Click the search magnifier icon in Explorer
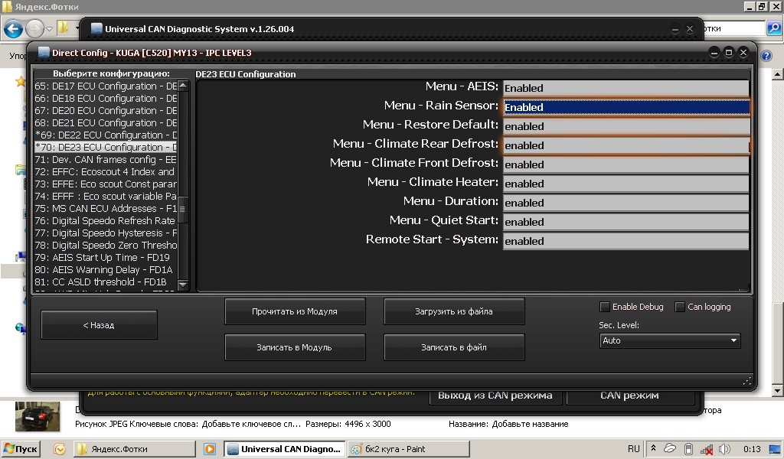The height and width of the screenshot is (459, 784). pos(773,28)
